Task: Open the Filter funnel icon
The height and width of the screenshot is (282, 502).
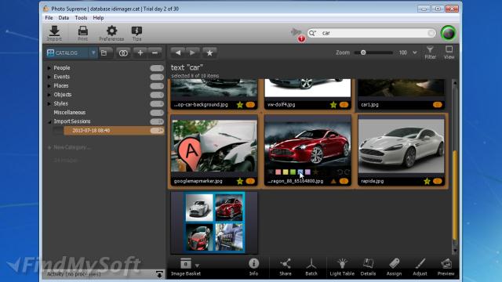Action: coord(430,52)
